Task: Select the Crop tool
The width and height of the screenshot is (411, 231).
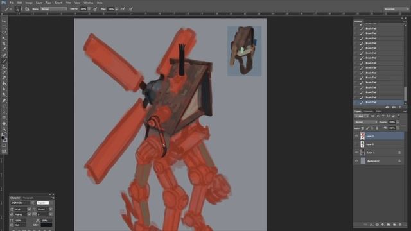Action: coord(4,44)
